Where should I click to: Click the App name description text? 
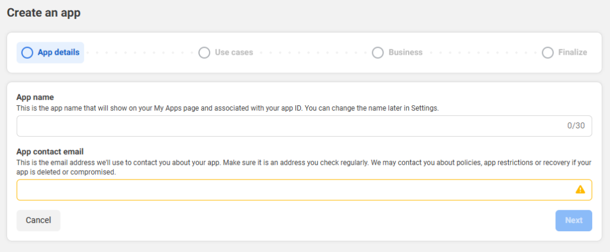coord(228,109)
